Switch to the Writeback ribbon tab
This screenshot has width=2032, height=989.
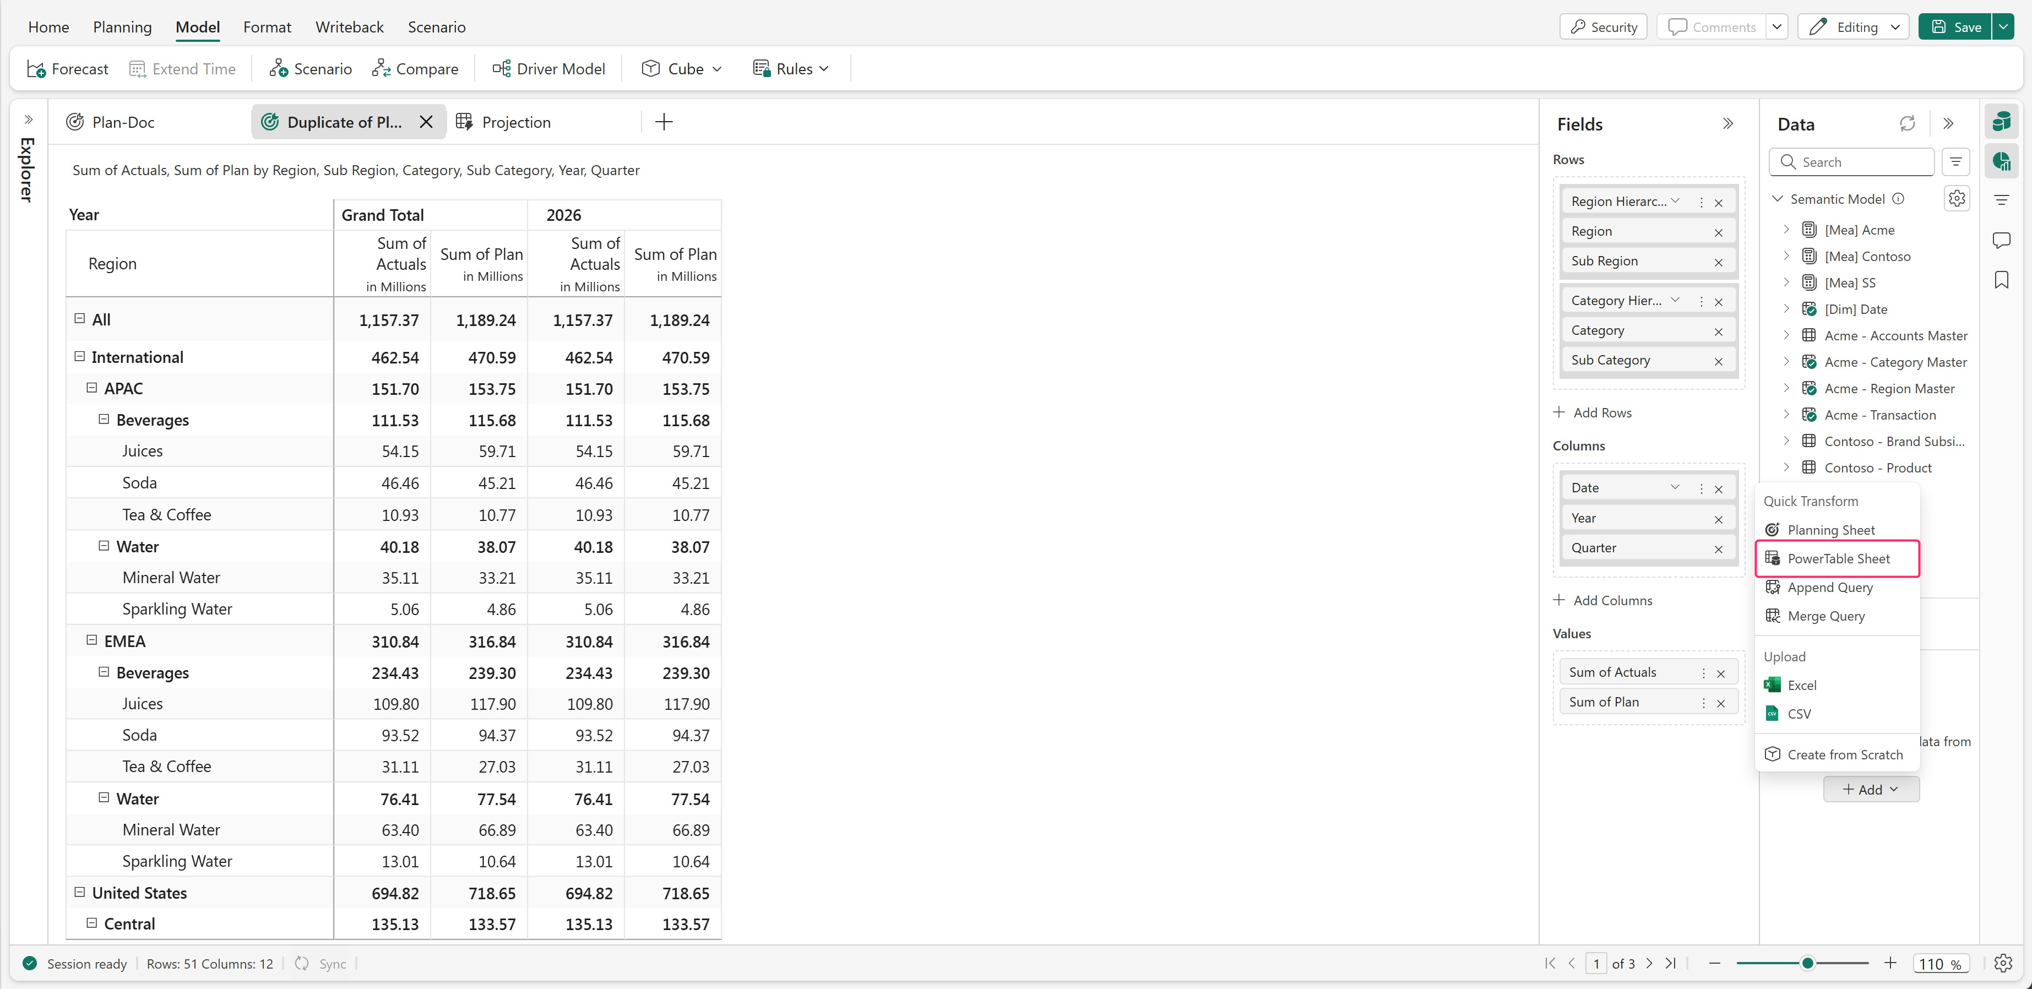(x=350, y=27)
